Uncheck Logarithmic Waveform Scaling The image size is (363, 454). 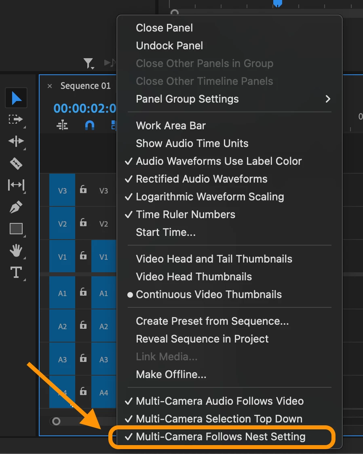pyautogui.click(x=230, y=197)
